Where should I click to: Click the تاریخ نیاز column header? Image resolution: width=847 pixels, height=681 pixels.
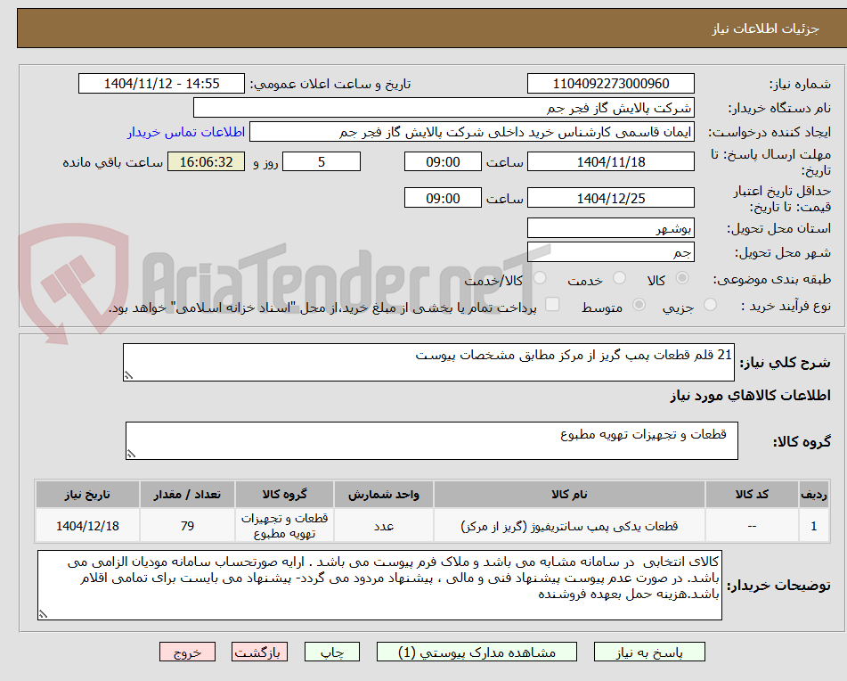[x=87, y=495]
